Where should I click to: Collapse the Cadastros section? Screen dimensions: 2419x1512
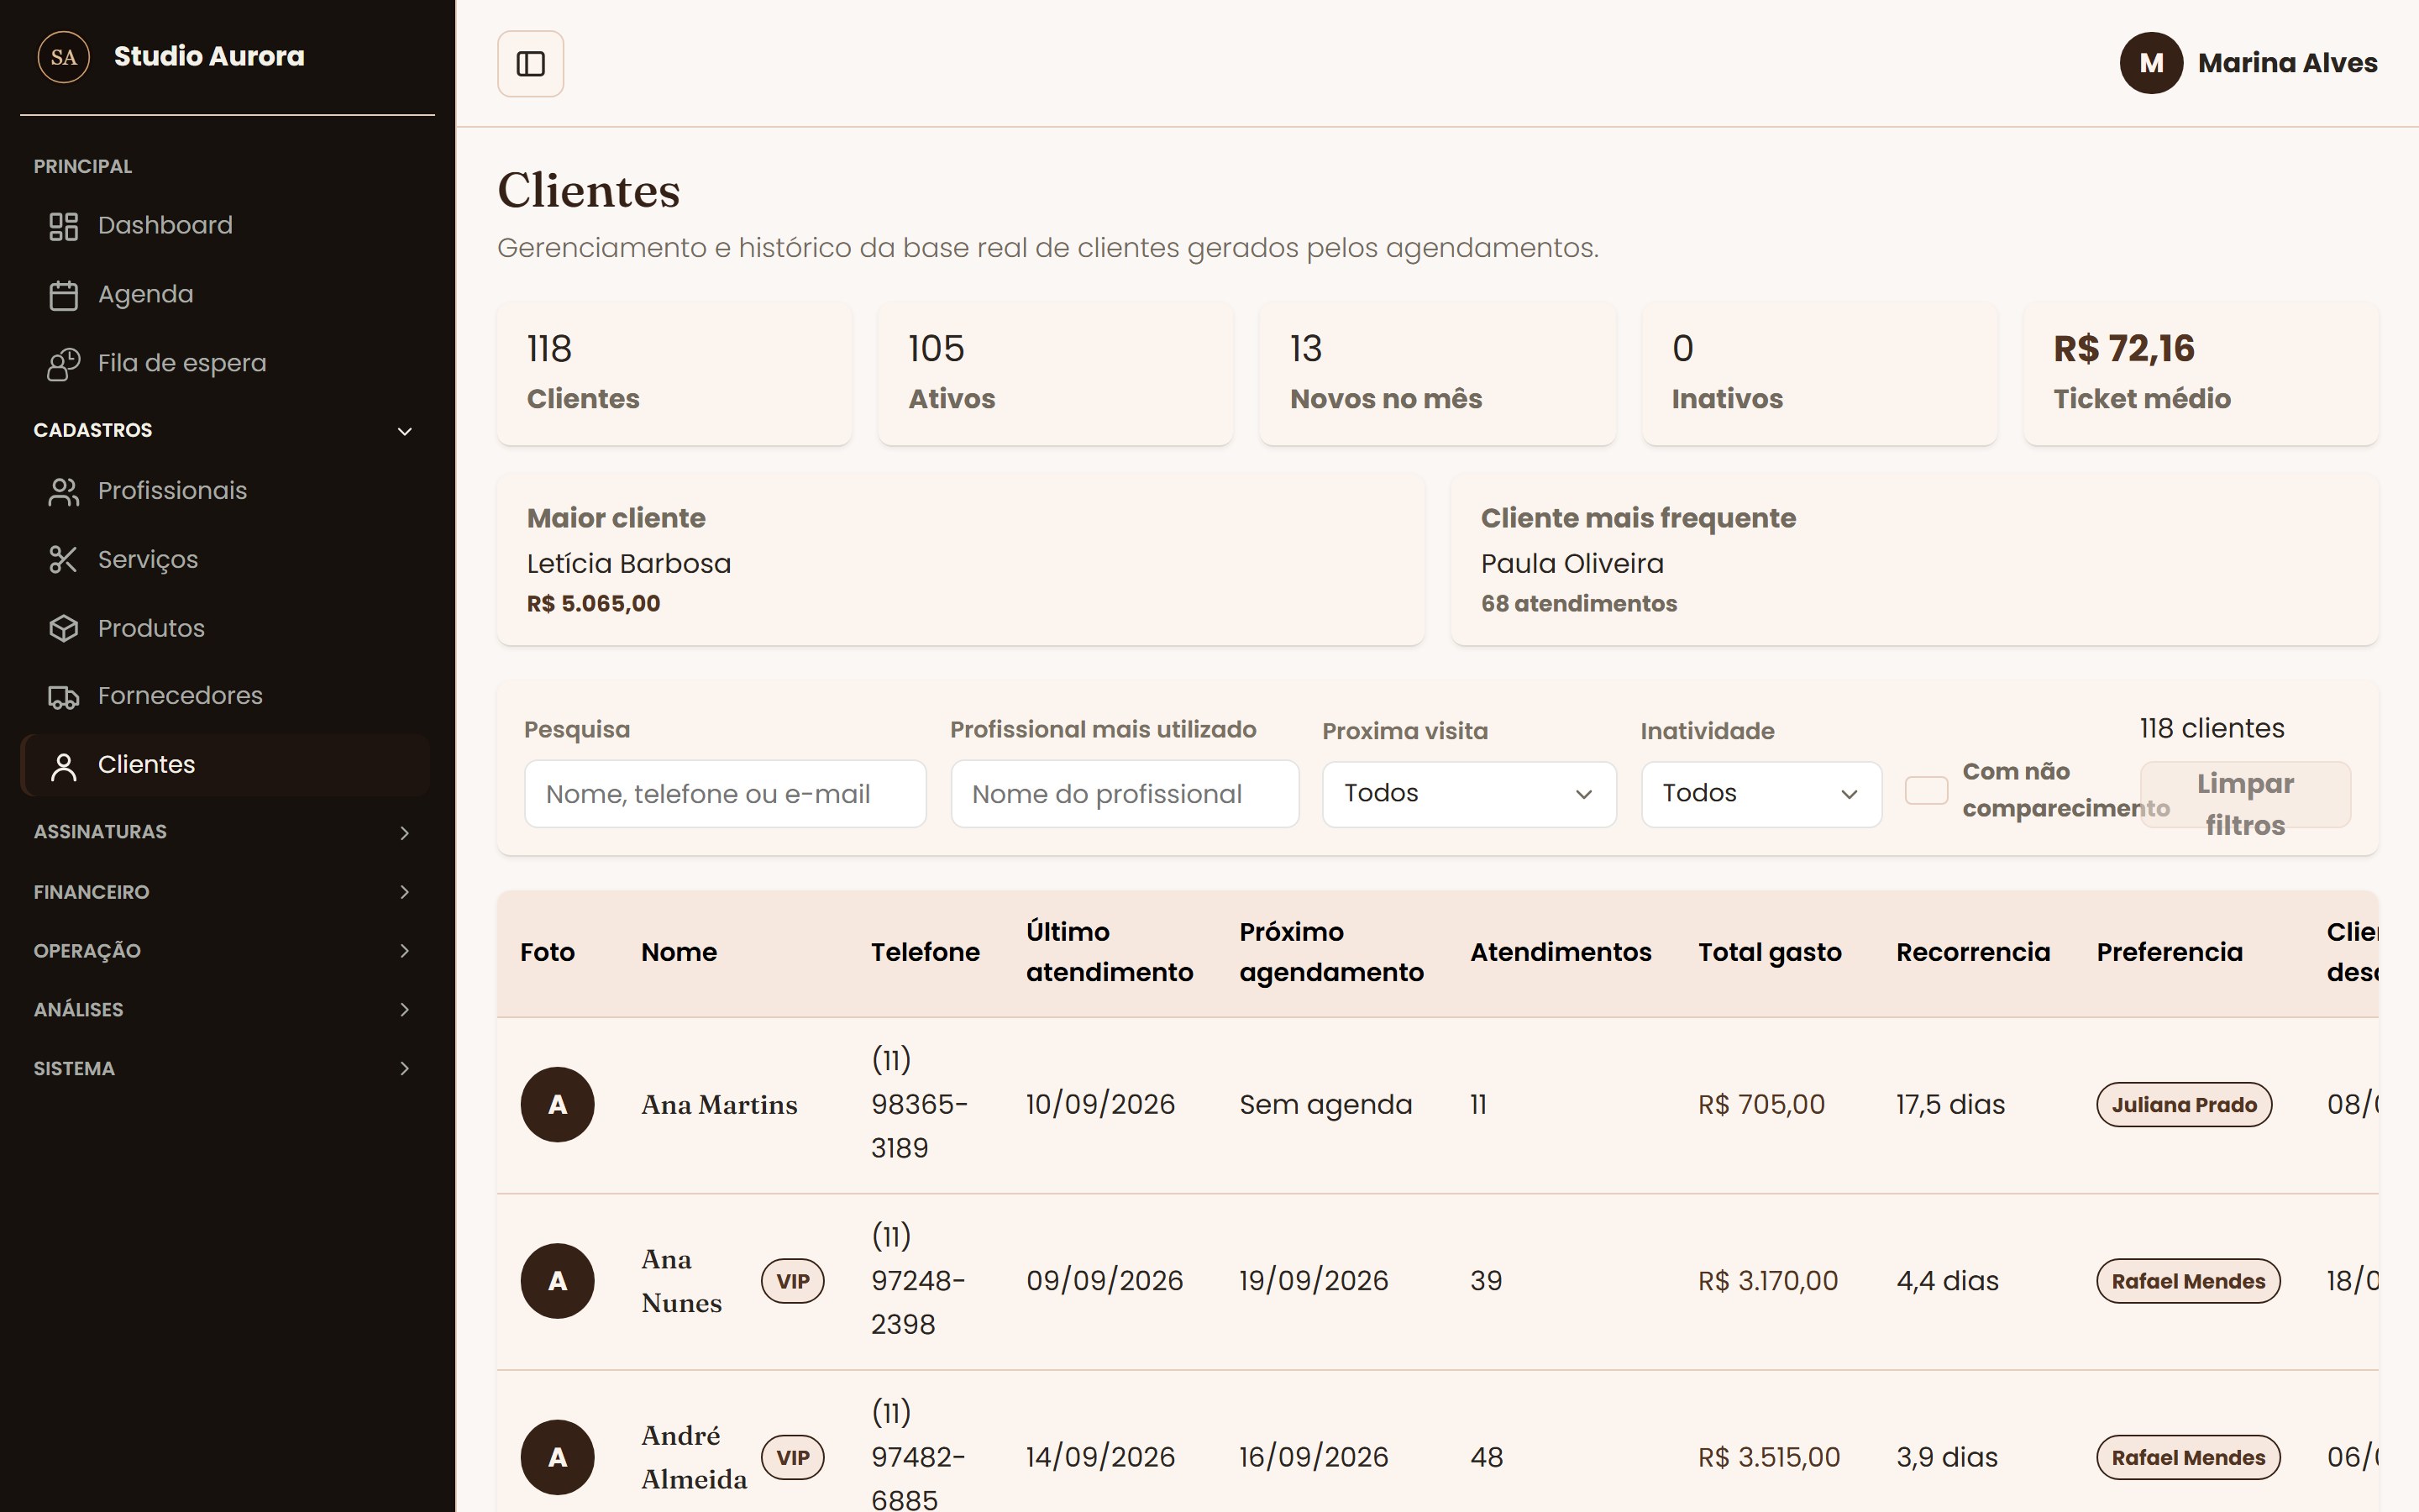226,430
